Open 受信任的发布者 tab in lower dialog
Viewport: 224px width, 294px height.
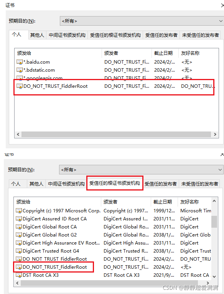point(161,184)
